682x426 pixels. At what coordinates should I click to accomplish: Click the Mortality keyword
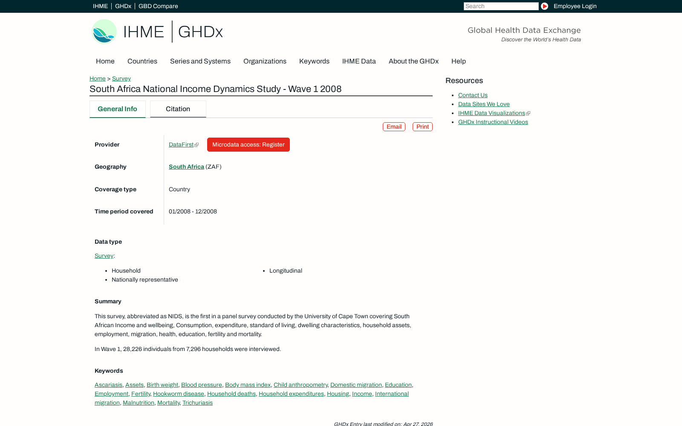(168, 403)
